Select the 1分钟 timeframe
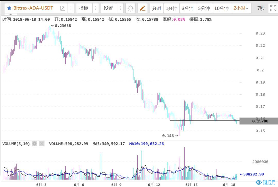The height and width of the screenshot is (187, 278). 171,8
